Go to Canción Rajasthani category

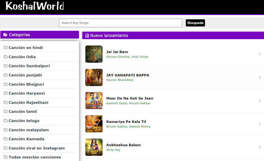pos(28,103)
